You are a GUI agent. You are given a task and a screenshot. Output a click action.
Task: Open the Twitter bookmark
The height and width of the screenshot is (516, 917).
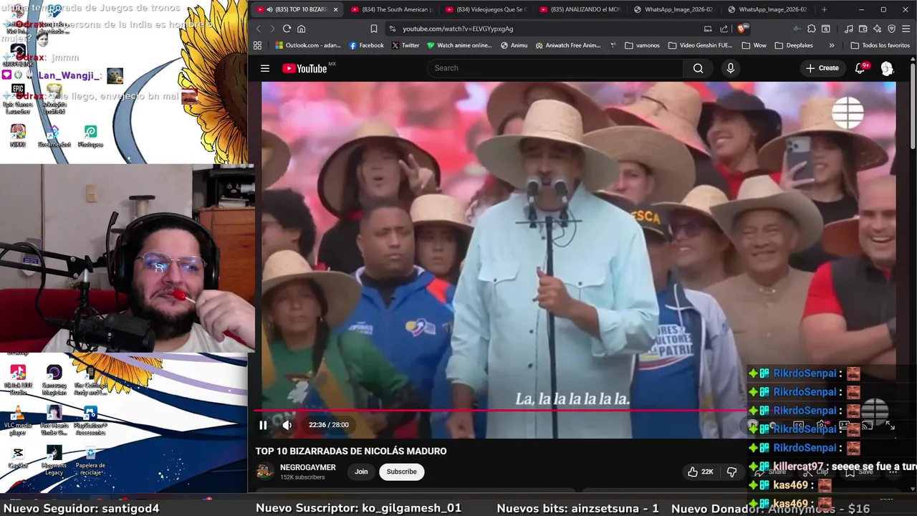(x=405, y=45)
